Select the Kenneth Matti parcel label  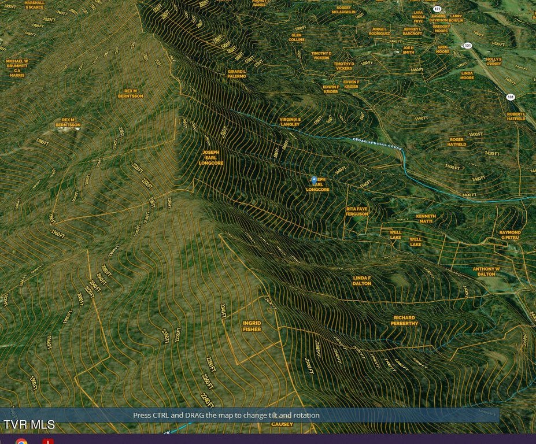tap(426, 219)
